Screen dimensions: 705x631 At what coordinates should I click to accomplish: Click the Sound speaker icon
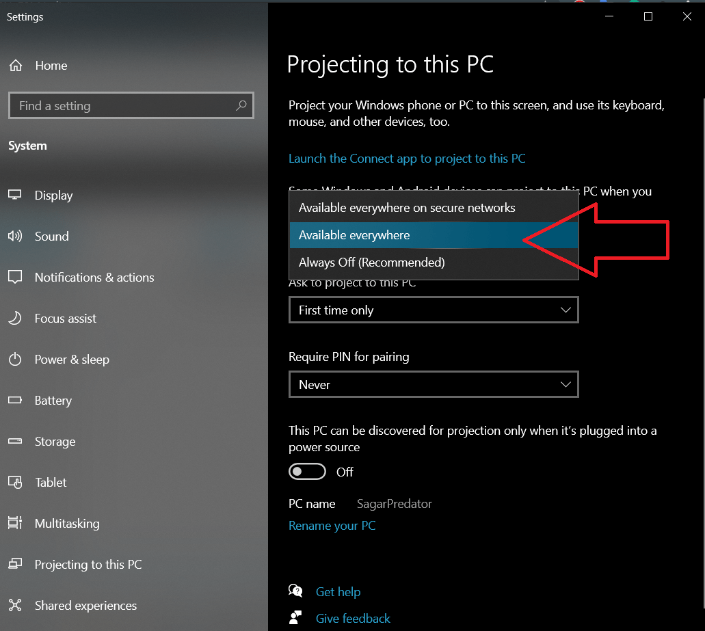pyautogui.click(x=15, y=237)
